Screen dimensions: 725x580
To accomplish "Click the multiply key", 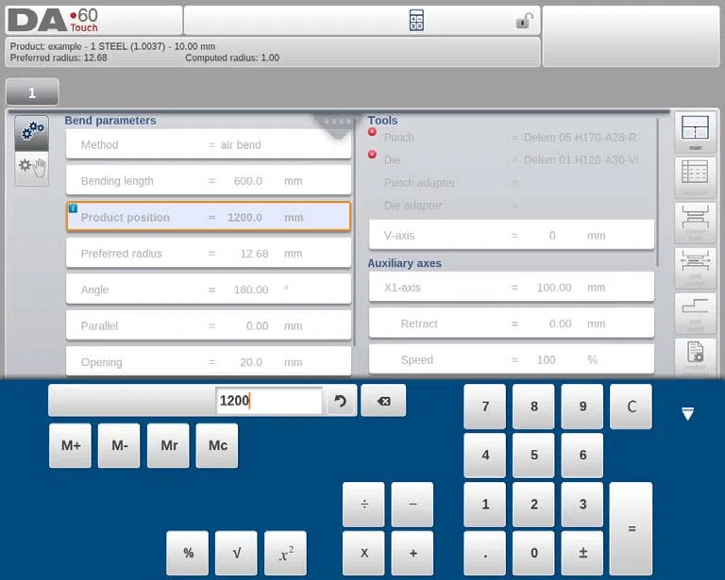I will (x=363, y=553).
